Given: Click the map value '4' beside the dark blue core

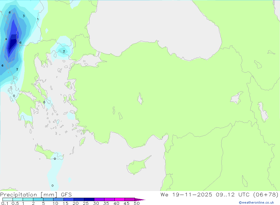Looking at the screenshot, I should [x=6, y=39].
